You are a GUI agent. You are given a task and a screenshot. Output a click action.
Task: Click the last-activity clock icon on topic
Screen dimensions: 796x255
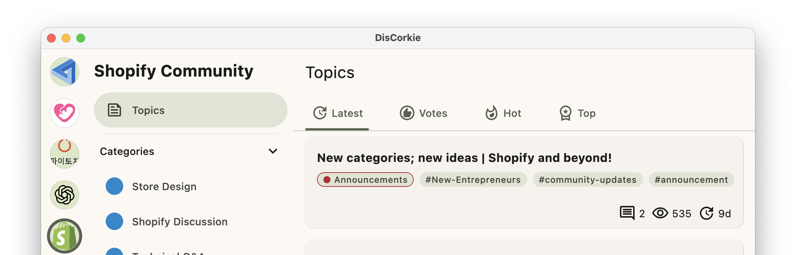(x=706, y=213)
